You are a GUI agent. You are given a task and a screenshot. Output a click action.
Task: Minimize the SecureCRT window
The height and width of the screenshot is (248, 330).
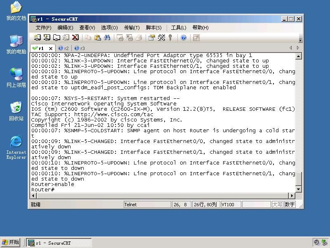pyautogui.click(x=284, y=19)
